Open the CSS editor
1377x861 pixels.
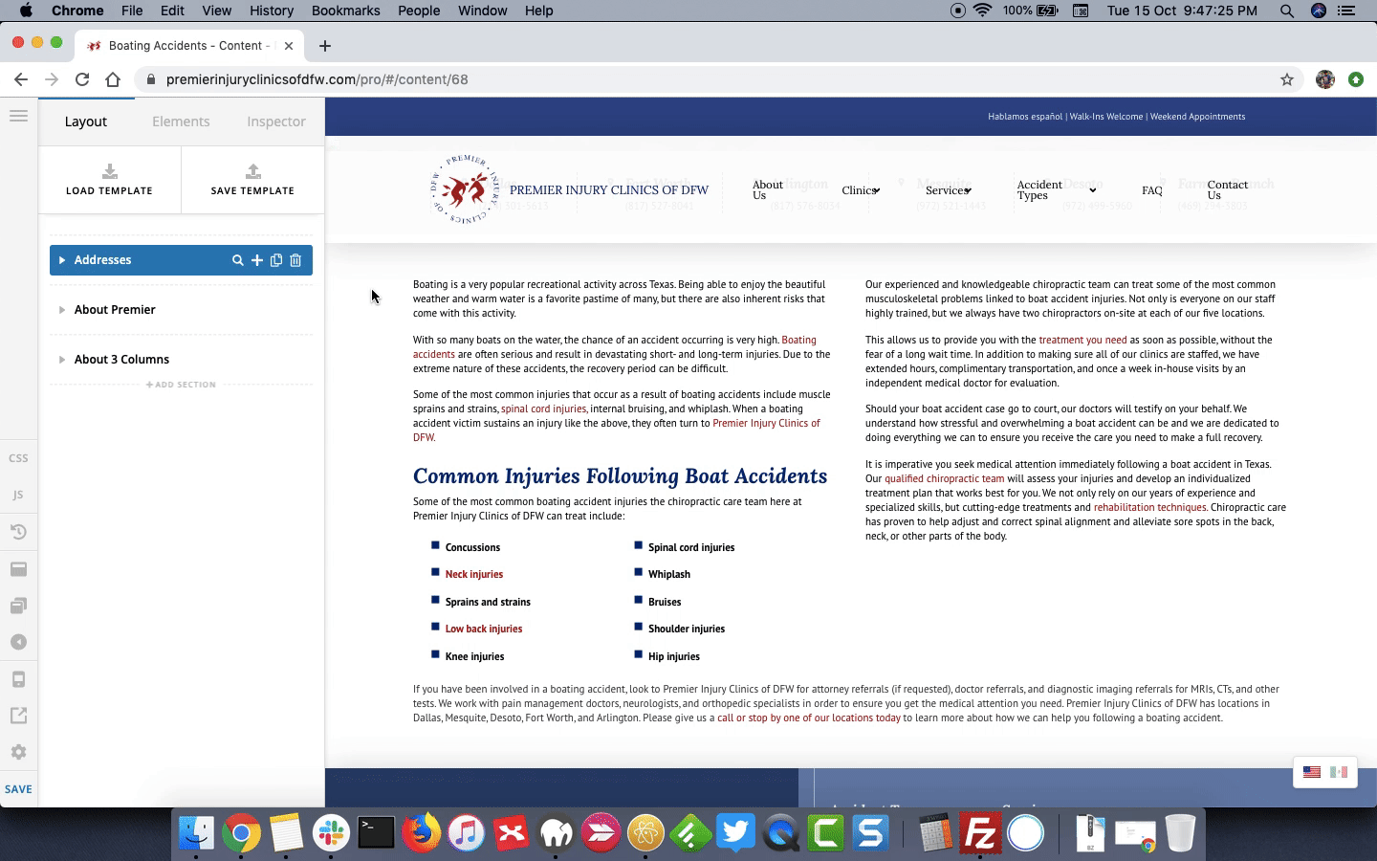coord(18,458)
